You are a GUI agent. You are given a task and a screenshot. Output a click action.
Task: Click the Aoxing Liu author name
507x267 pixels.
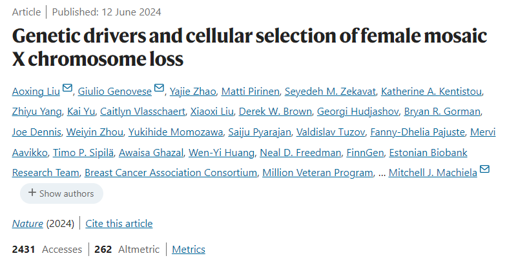click(x=36, y=92)
